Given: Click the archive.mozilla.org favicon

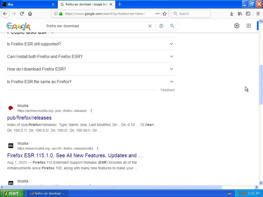Looking at the screenshot, I should (11, 108).
